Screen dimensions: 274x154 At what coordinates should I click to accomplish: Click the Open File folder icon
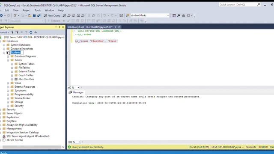[x=30, y=15]
